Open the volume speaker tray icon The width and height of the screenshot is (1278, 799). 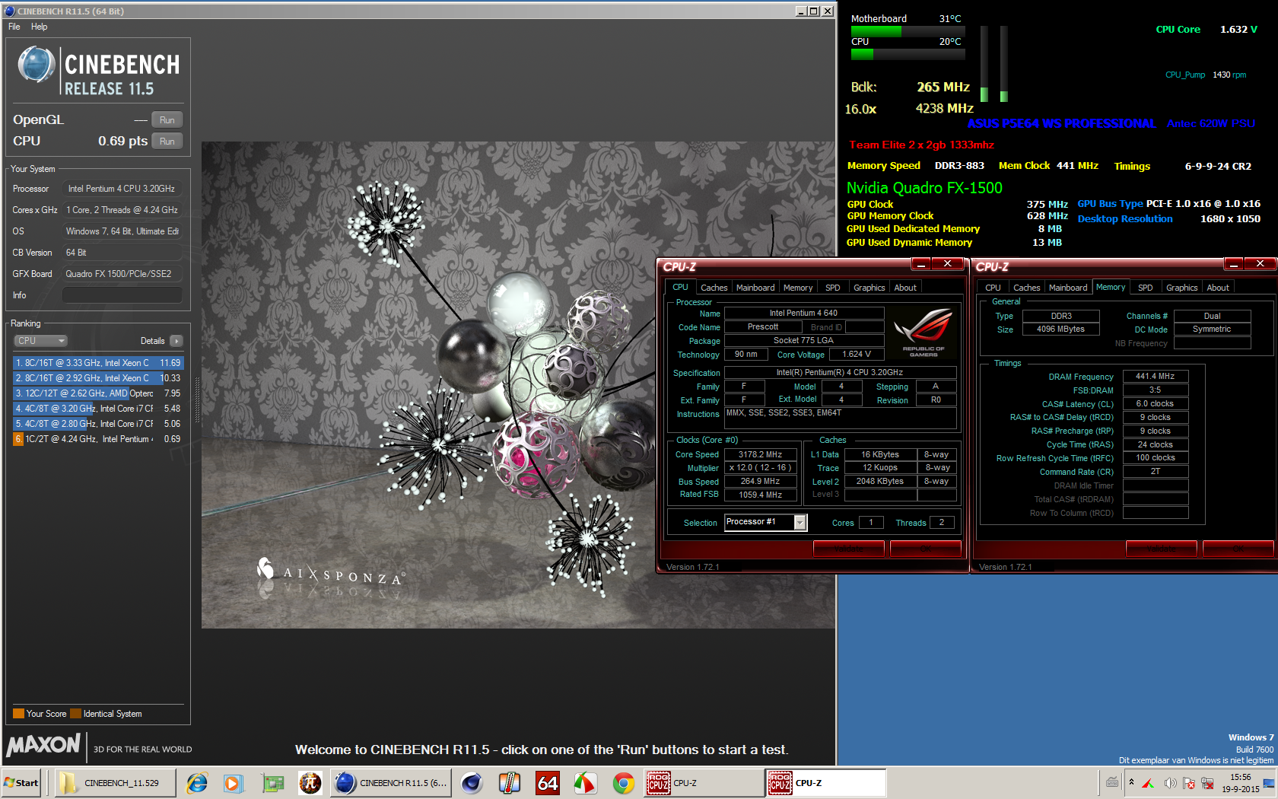[1170, 782]
